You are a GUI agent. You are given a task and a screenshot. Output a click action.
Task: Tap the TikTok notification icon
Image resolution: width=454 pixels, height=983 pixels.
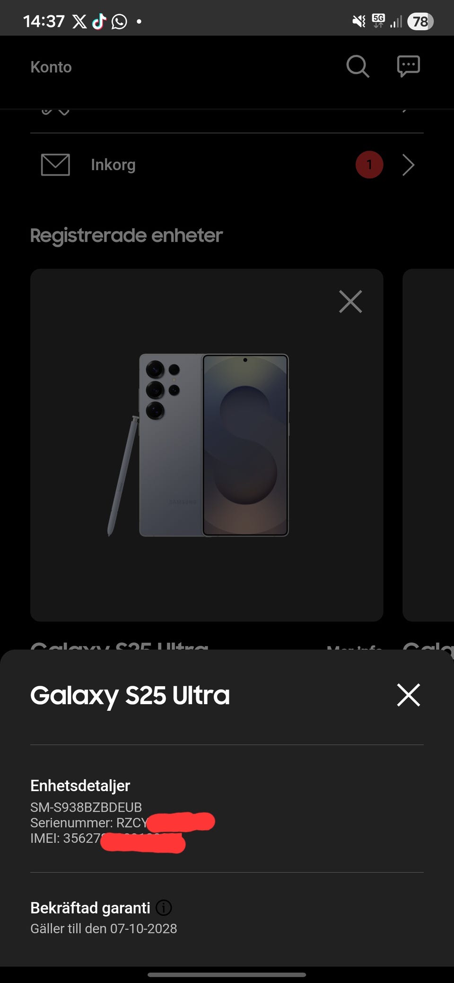point(99,21)
